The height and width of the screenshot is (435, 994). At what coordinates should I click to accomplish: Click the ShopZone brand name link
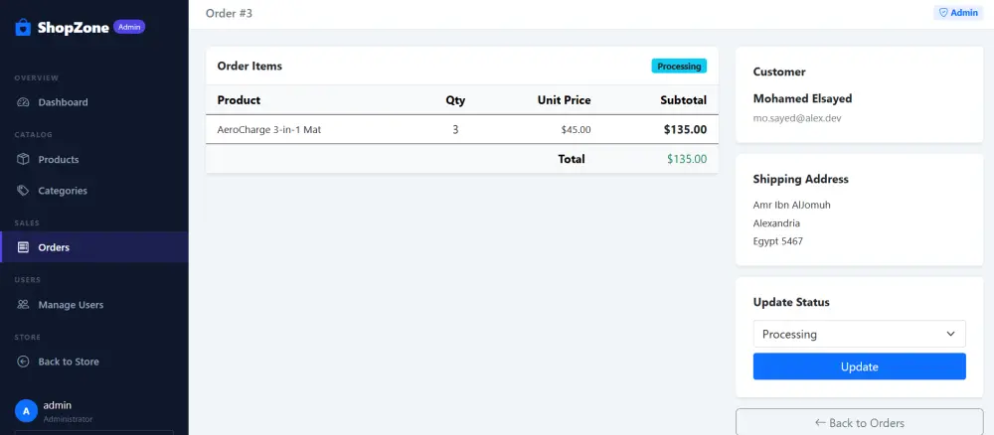(73, 27)
